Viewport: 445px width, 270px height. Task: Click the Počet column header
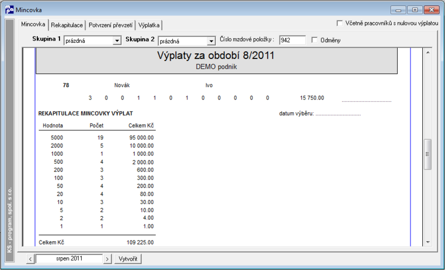pyautogui.click(x=96, y=126)
